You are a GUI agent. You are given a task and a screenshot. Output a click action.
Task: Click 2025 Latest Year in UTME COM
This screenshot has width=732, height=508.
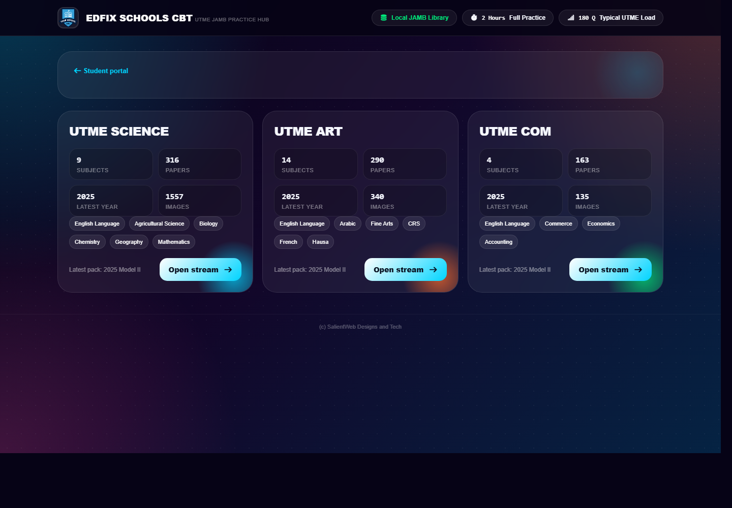click(x=521, y=201)
